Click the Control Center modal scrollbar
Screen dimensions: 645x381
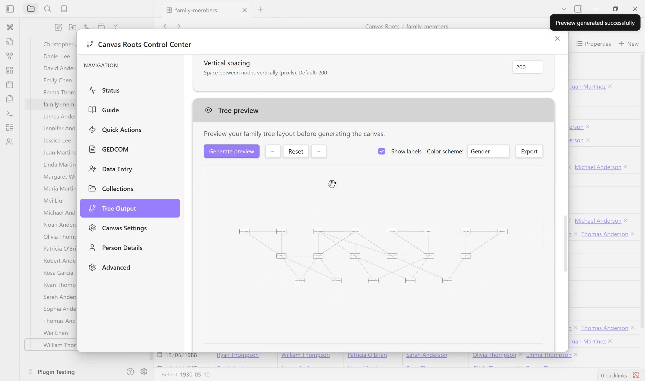pos(565,243)
